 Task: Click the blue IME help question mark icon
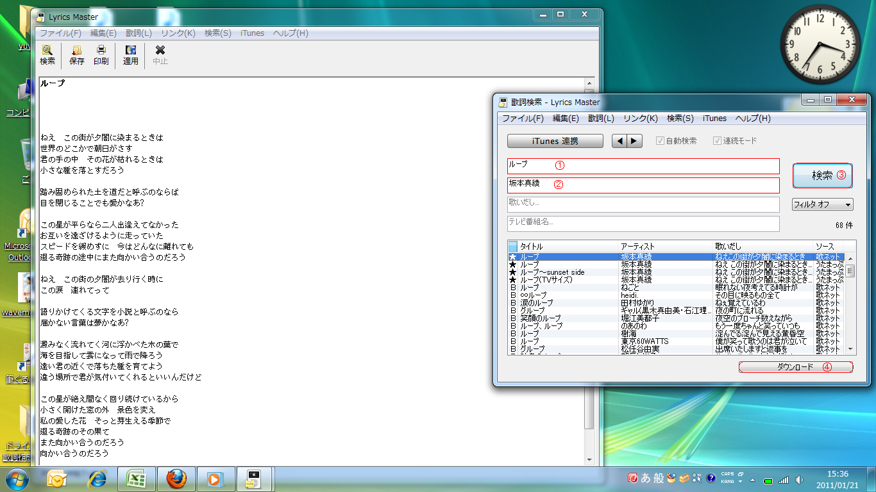tap(711, 478)
